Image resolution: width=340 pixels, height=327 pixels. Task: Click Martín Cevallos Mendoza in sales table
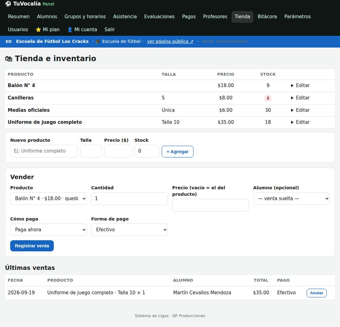coord(202,293)
